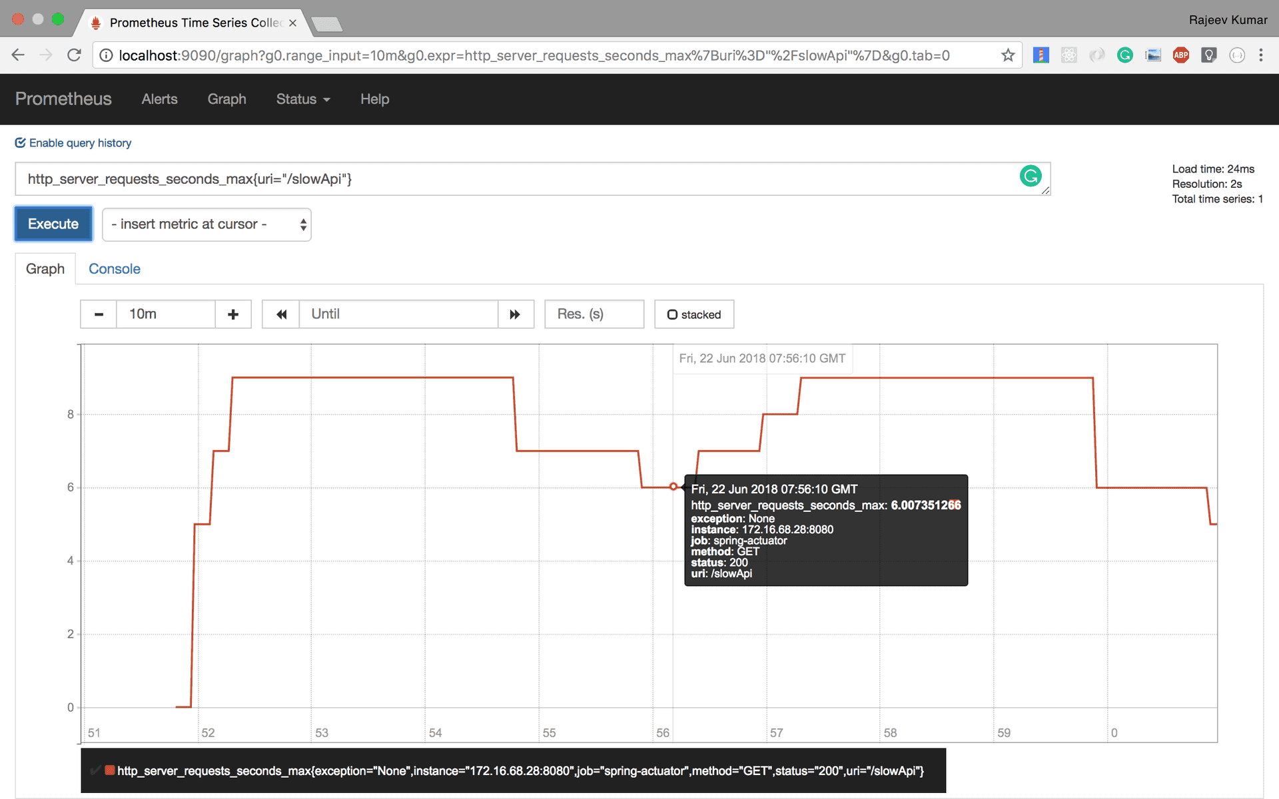This screenshot has width=1279, height=799.
Task: Click red series color swatch in legend
Action: pos(110,770)
